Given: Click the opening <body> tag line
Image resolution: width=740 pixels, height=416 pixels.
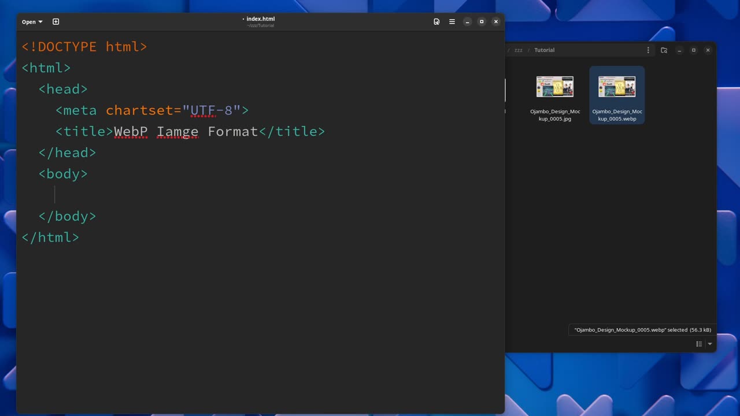Looking at the screenshot, I should pos(63,174).
